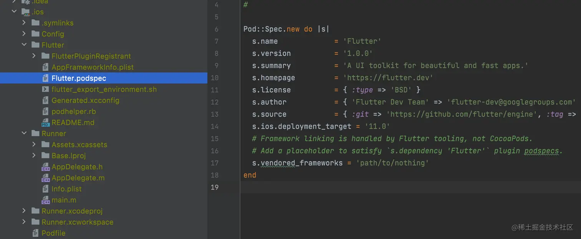Open the Podfile entry

tap(53, 233)
